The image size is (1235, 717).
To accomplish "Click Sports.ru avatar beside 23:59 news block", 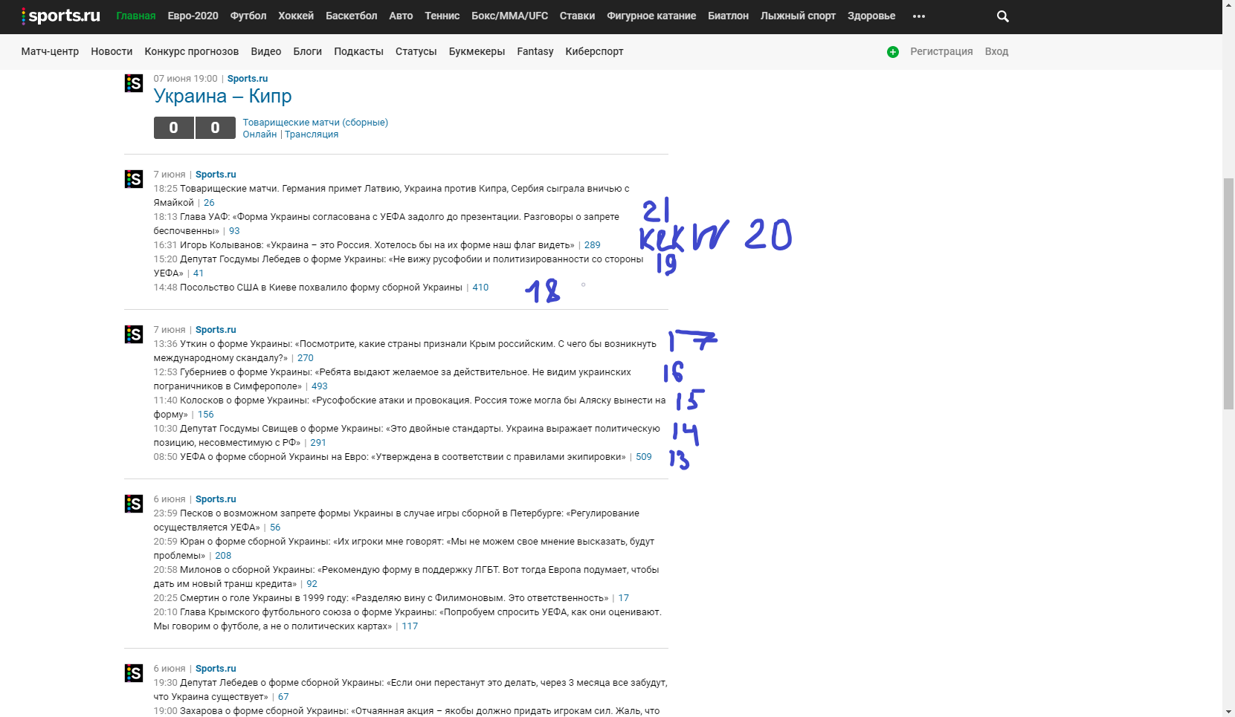I will [134, 504].
